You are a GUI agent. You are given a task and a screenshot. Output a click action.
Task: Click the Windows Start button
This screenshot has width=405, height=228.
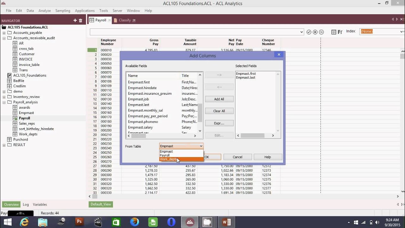click(x=7, y=222)
